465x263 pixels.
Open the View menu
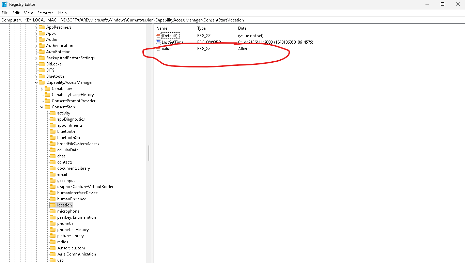pyautogui.click(x=28, y=13)
